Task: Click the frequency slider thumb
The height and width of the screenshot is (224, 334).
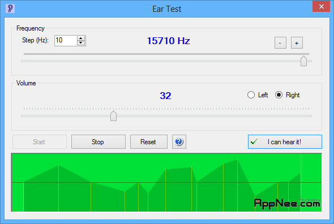Action: [x=303, y=61]
